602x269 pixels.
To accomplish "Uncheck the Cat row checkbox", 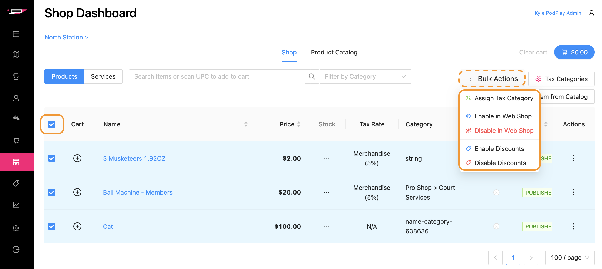I will tap(52, 226).
